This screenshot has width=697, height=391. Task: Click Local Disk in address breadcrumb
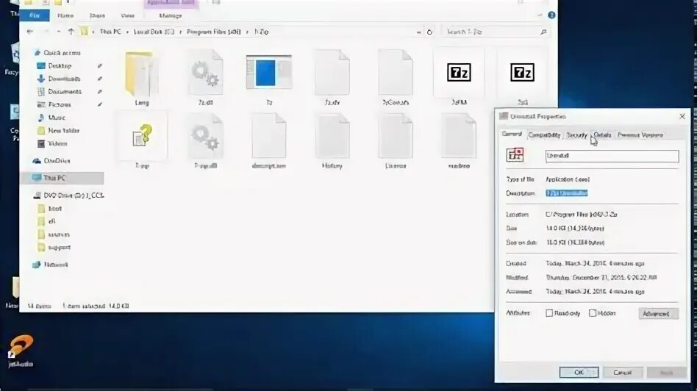click(x=154, y=32)
